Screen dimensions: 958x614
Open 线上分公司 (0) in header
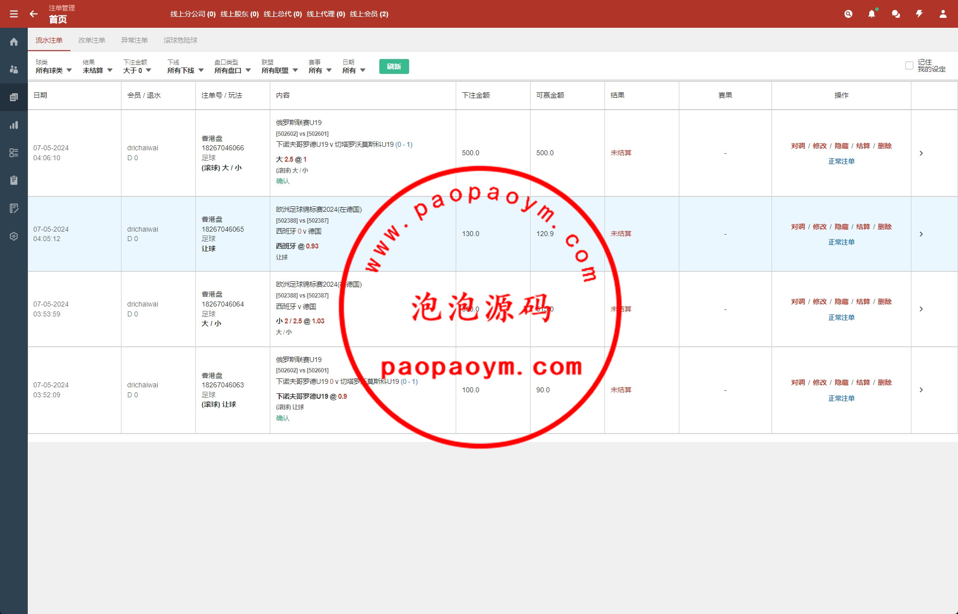193,14
